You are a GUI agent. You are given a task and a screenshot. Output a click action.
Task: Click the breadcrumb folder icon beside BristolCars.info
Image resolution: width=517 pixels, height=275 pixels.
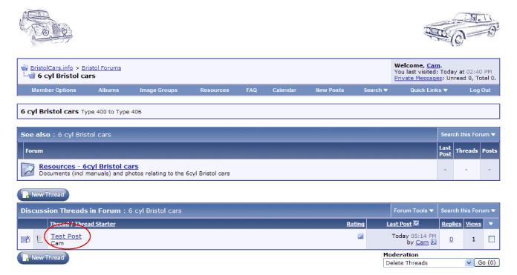click(25, 67)
